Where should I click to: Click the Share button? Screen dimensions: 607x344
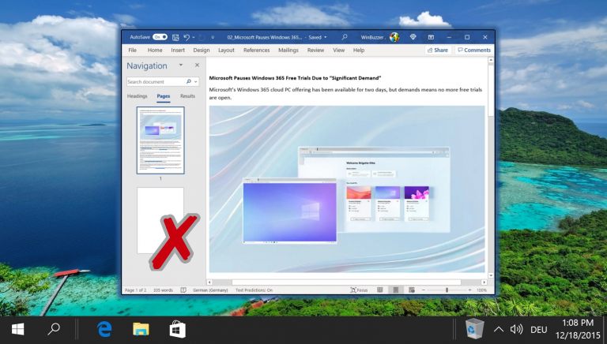click(438, 50)
